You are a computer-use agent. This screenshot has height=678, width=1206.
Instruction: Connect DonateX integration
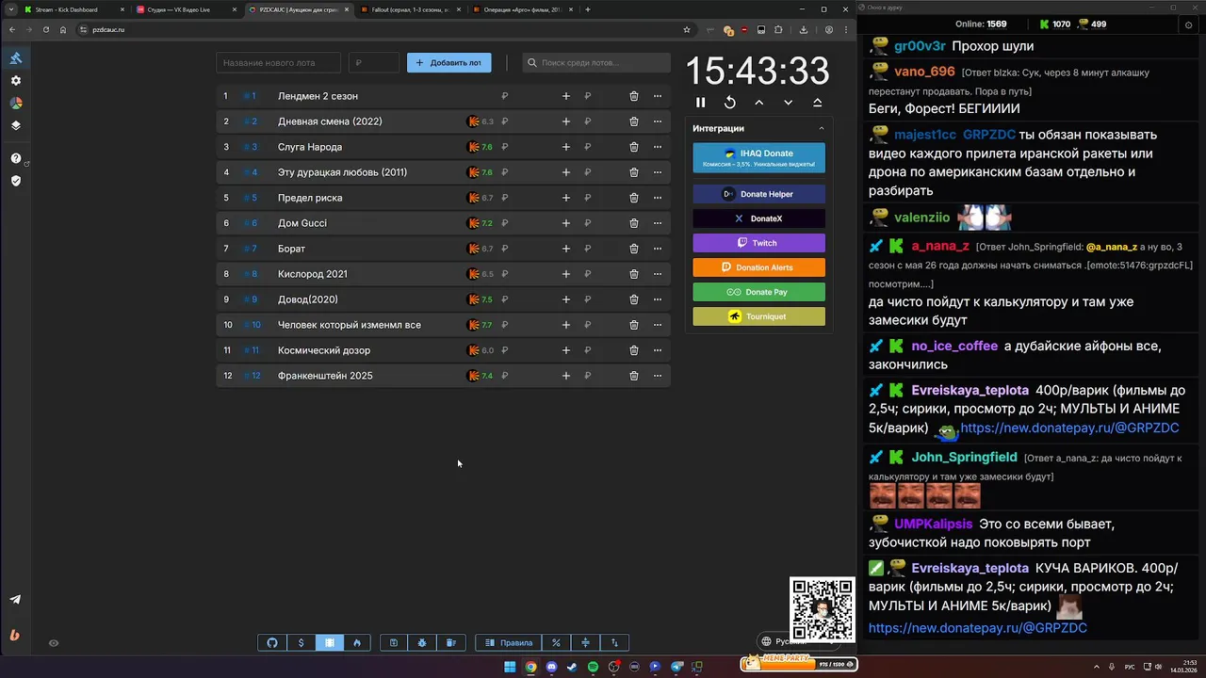coord(758,218)
